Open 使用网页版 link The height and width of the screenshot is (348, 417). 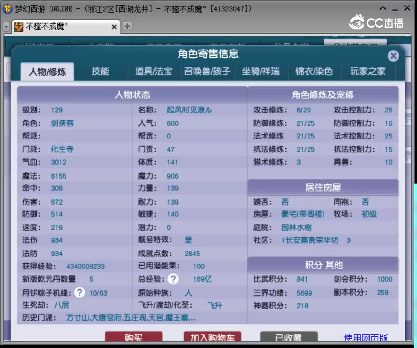[x=366, y=338]
